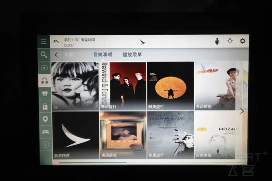
Task: Open the 歐美流行 album category
Action: tap(170, 86)
